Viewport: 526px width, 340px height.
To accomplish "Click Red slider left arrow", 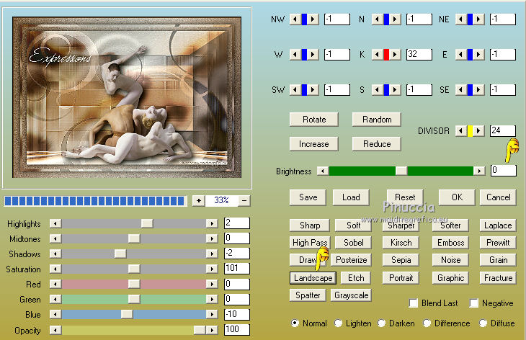I will [55, 284].
